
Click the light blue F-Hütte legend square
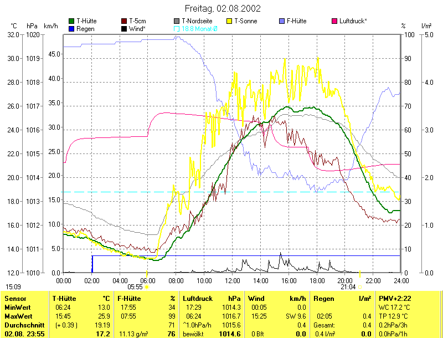click(282, 21)
